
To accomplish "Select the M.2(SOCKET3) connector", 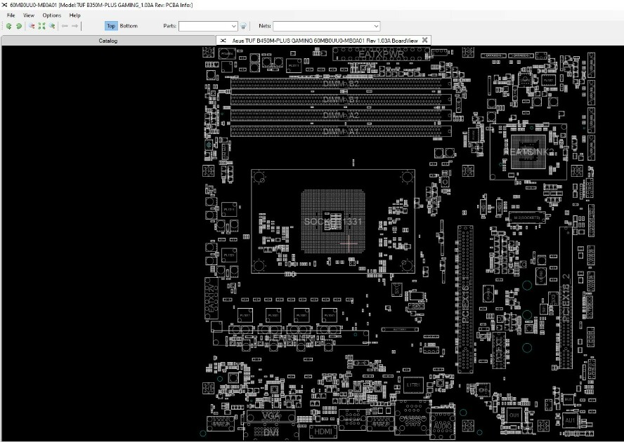I will click(x=527, y=217).
